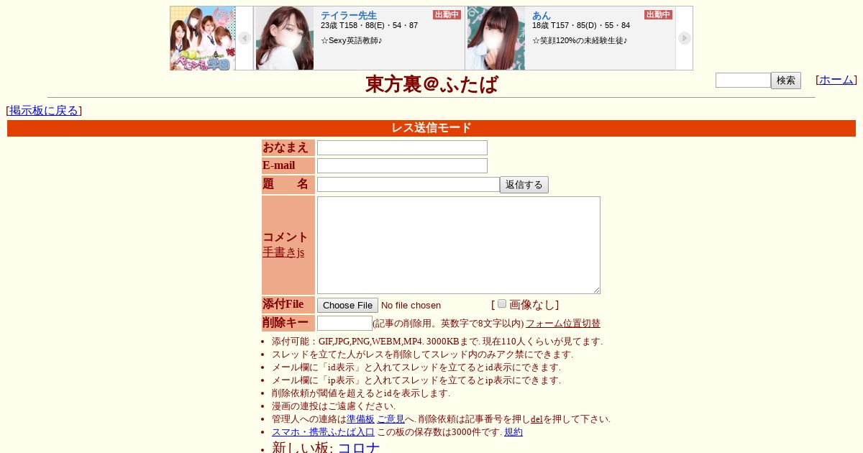Open スマホ・携帯ふたば入口 link

[323, 432]
